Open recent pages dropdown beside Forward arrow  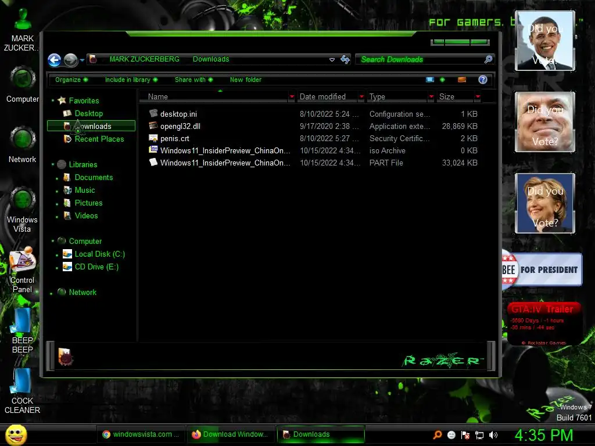pyautogui.click(x=82, y=60)
